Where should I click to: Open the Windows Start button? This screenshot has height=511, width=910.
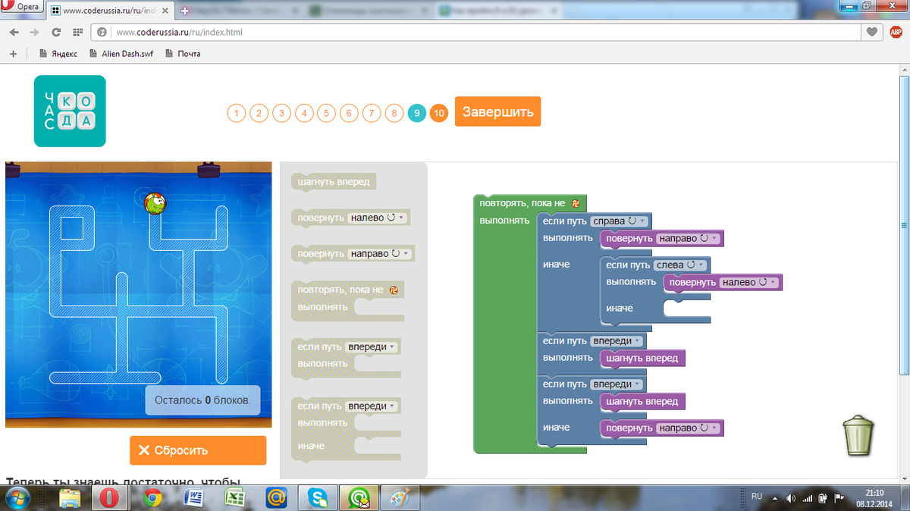(17, 498)
